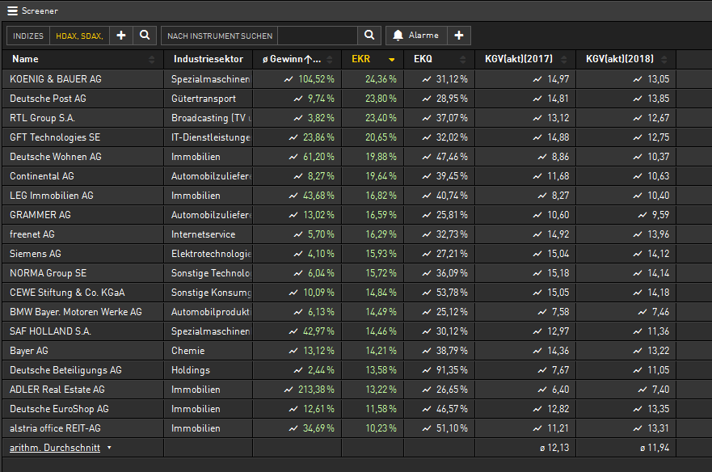712x472 pixels.
Task: Click the search icon of the instrument search field
Action: click(369, 36)
